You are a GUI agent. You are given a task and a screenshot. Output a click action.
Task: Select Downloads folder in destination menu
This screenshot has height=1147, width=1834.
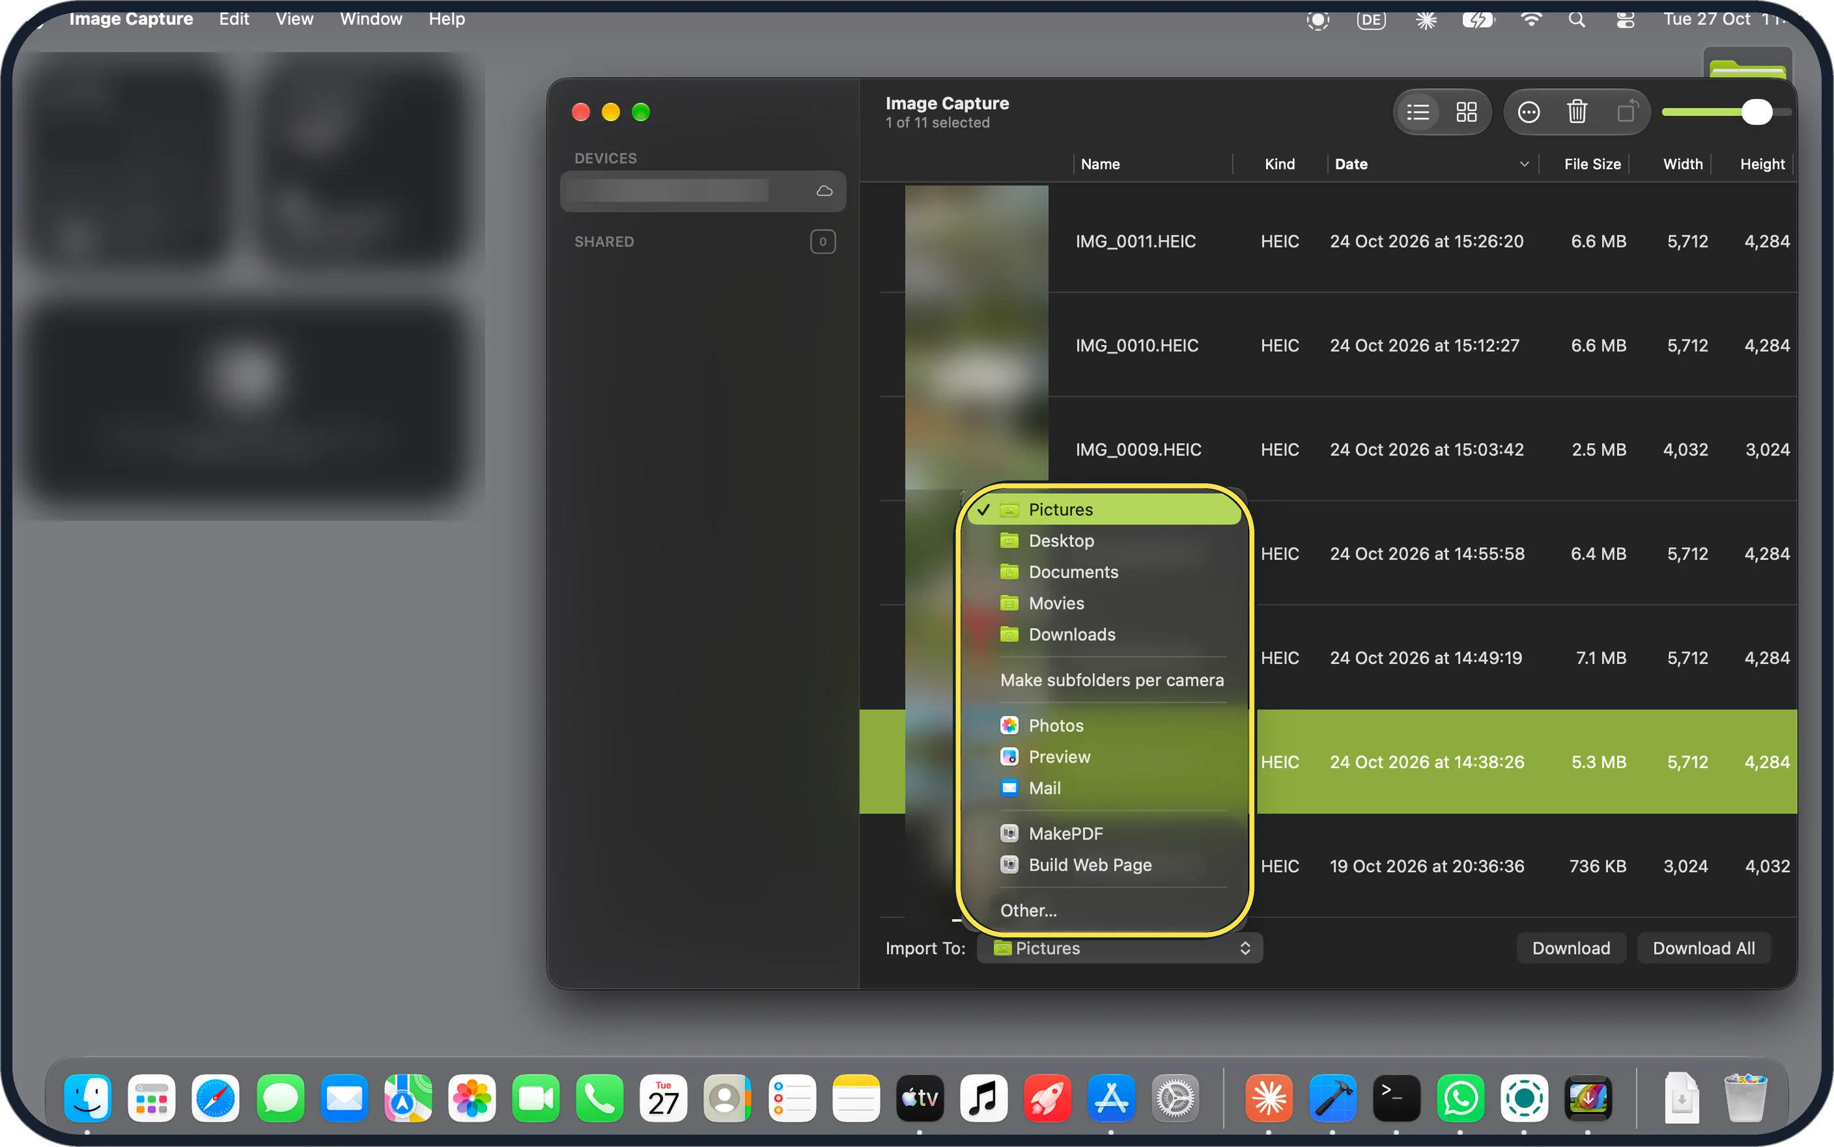[1105, 634]
